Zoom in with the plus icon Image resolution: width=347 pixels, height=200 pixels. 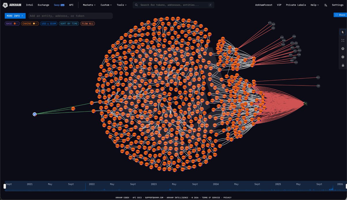[x=343, y=49]
